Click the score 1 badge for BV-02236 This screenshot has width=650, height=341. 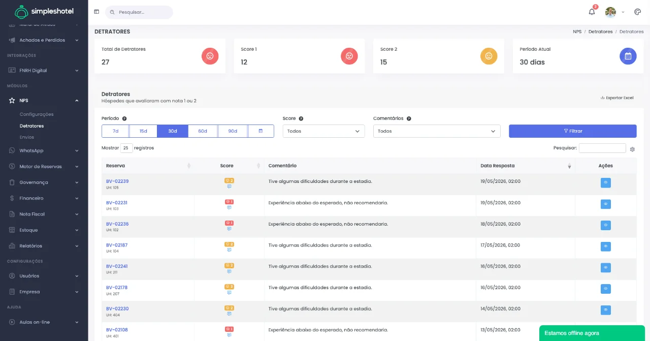[229, 223]
